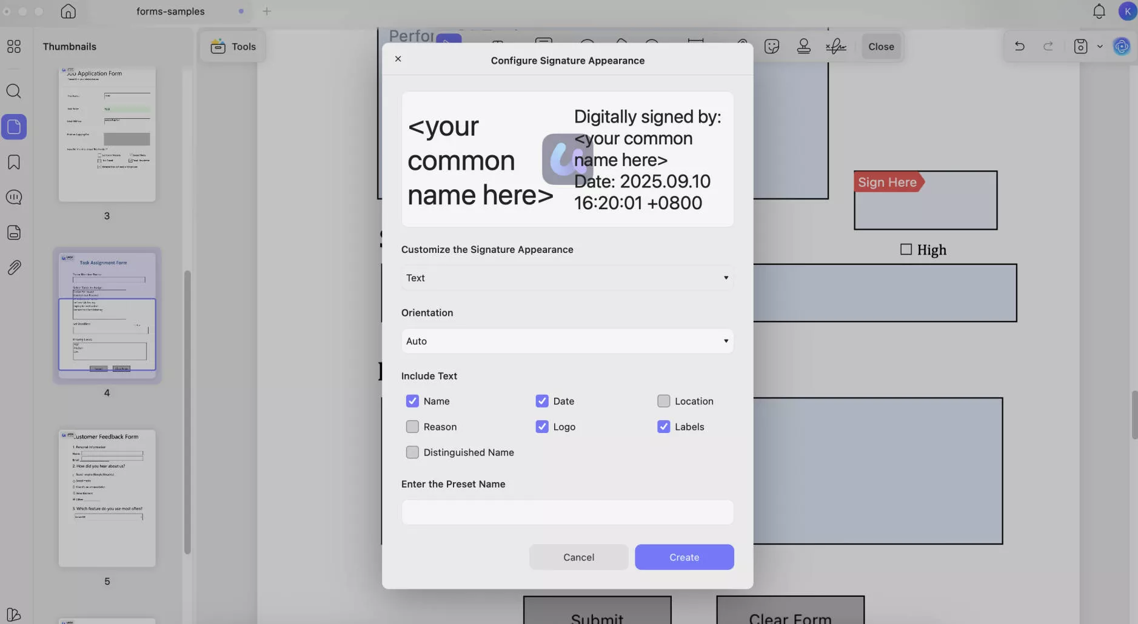Image resolution: width=1138 pixels, height=624 pixels.
Task: Click the Undo icon
Action: pos(1020,46)
